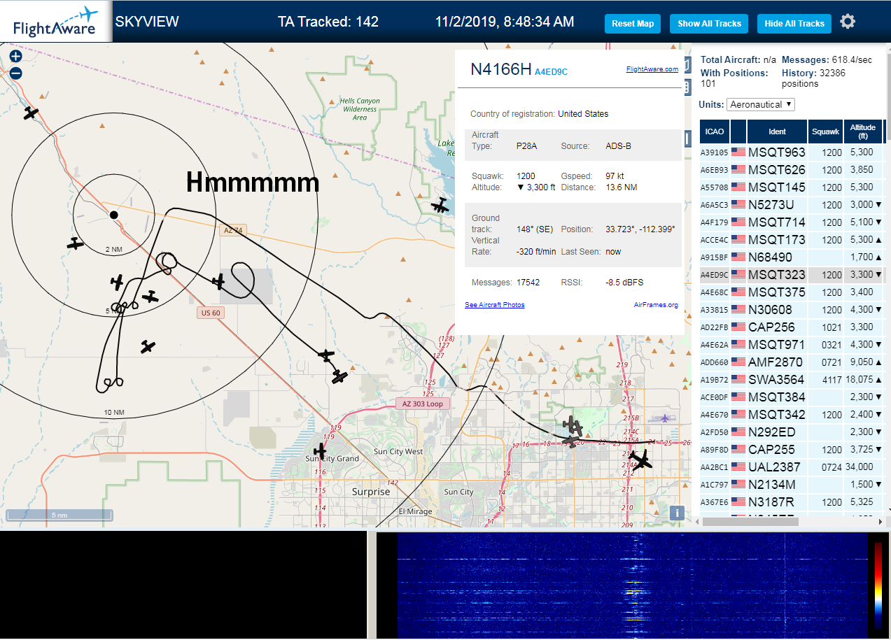Select aircraft icon left of the 2 NM label
This screenshot has height=640, width=891.
[x=75, y=243]
